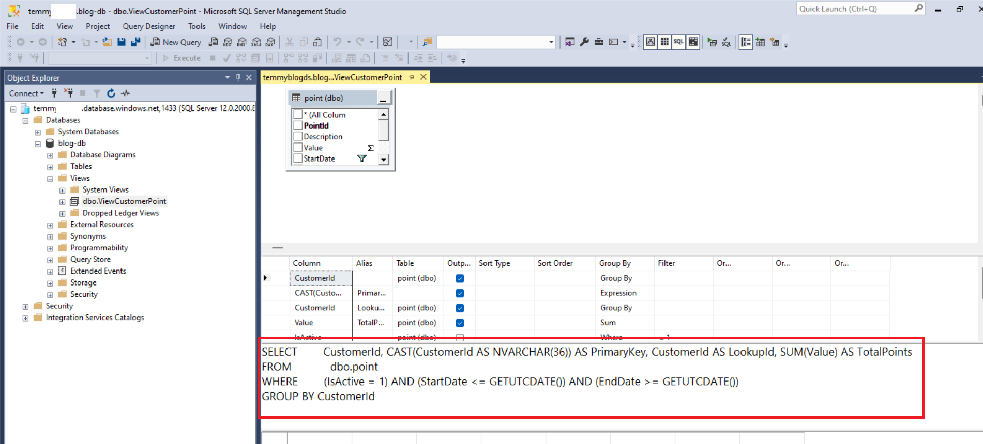Check the StartDate column checkbox
Image resolution: width=983 pixels, height=444 pixels.
298,158
